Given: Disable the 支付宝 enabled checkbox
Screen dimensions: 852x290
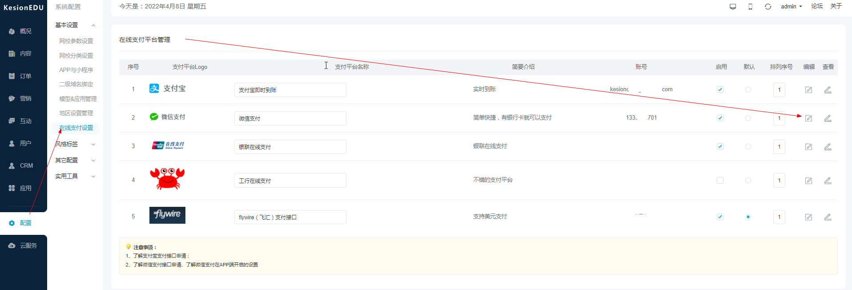Looking at the screenshot, I should point(720,90).
